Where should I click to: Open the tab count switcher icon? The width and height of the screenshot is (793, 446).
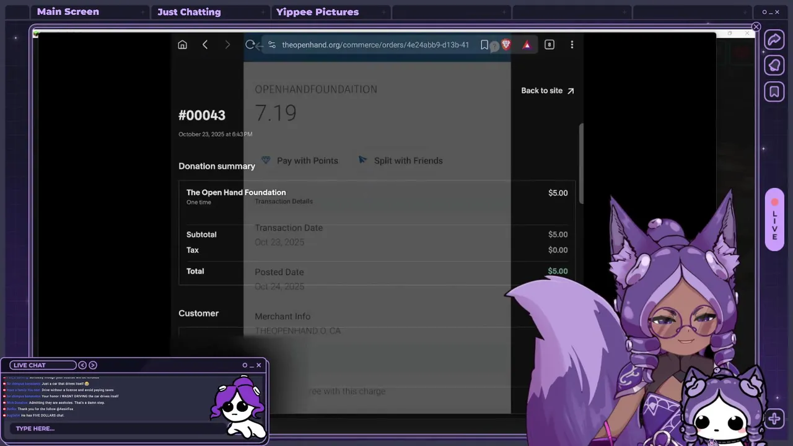click(549, 45)
